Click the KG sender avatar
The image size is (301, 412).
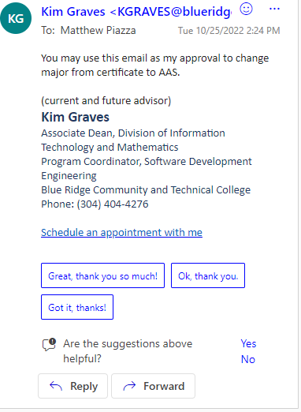pyautogui.click(x=16, y=18)
